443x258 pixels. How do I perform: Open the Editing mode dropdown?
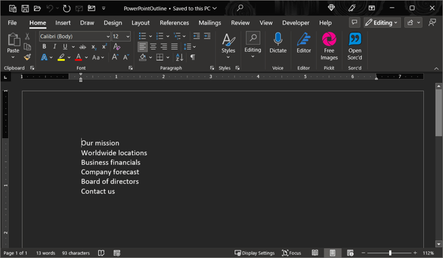(x=382, y=22)
